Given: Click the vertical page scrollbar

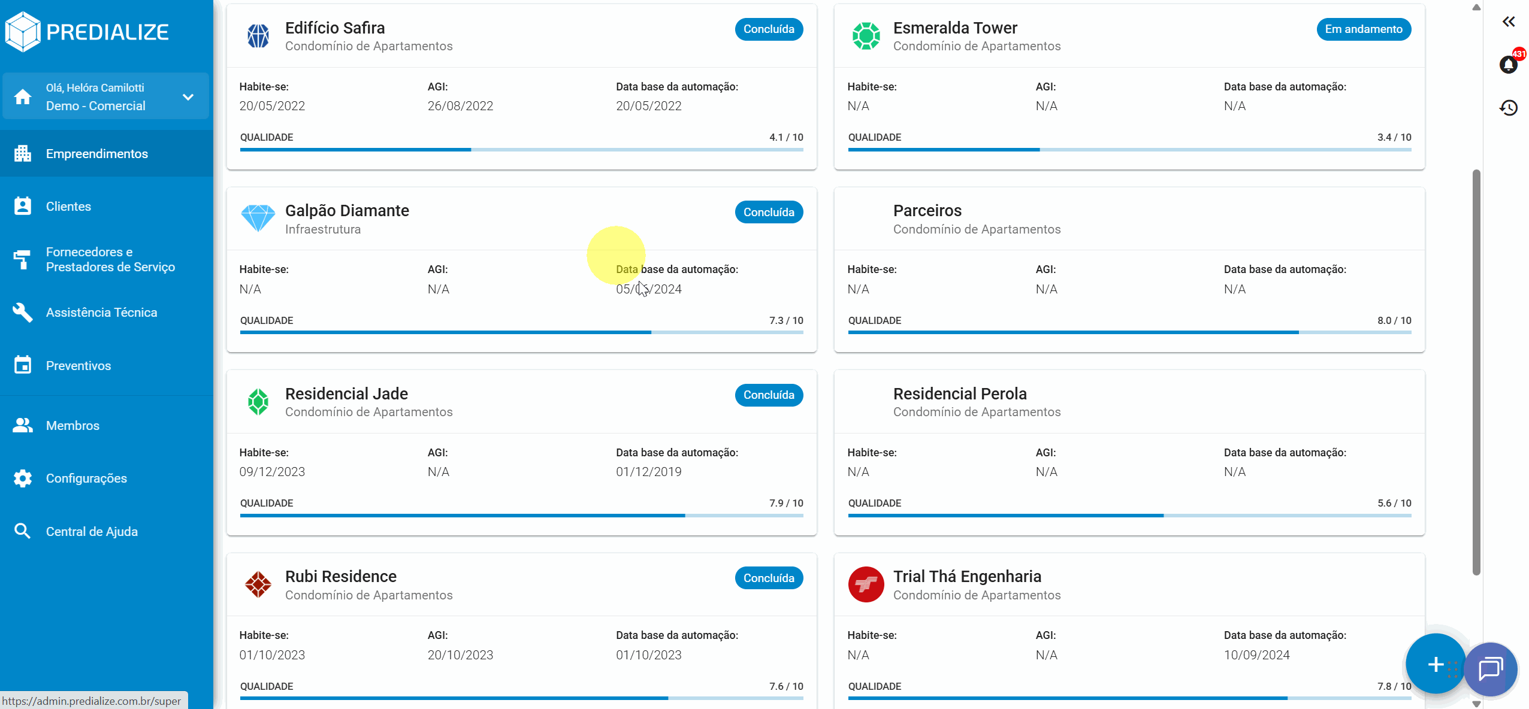Looking at the screenshot, I should tap(1476, 371).
